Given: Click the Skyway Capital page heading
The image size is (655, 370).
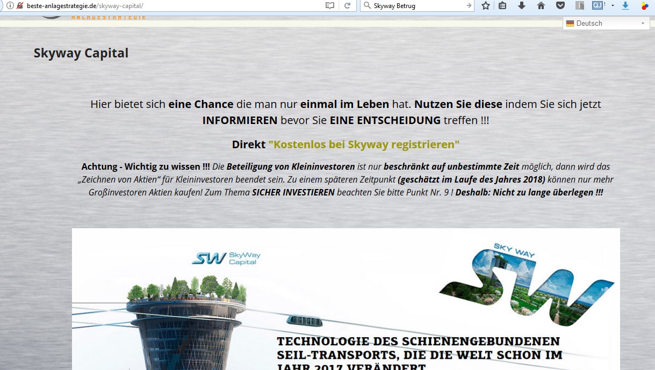Looking at the screenshot, I should (81, 53).
